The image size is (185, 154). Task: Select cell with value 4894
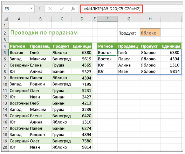click(82, 134)
